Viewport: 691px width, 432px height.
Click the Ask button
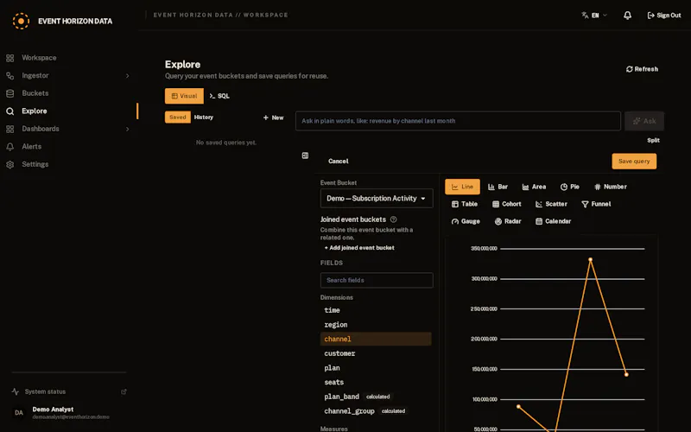pos(644,121)
